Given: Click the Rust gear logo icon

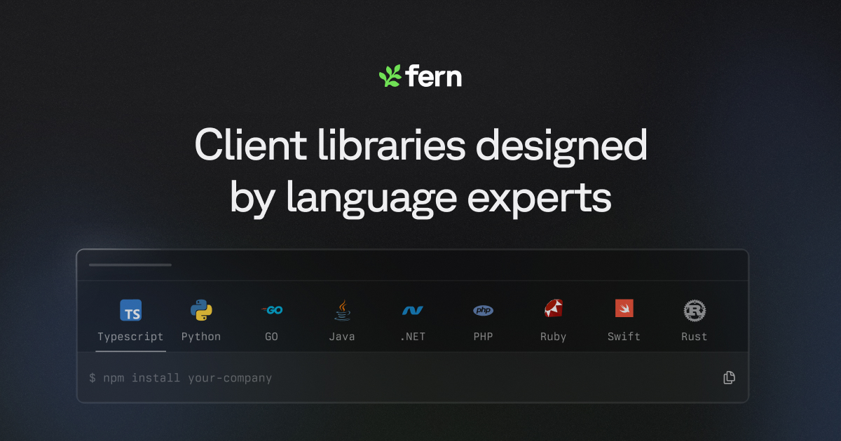Looking at the screenshot, I should point(694,310).
